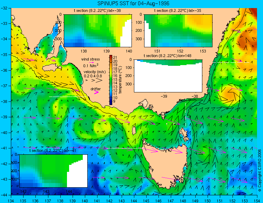Screen dimensions: 263x203
Task: Click the colorbar tick label '9'
Action: point(114,101)
